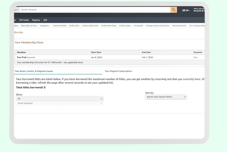Go to Best Sellers & More

tap(29, 25)
